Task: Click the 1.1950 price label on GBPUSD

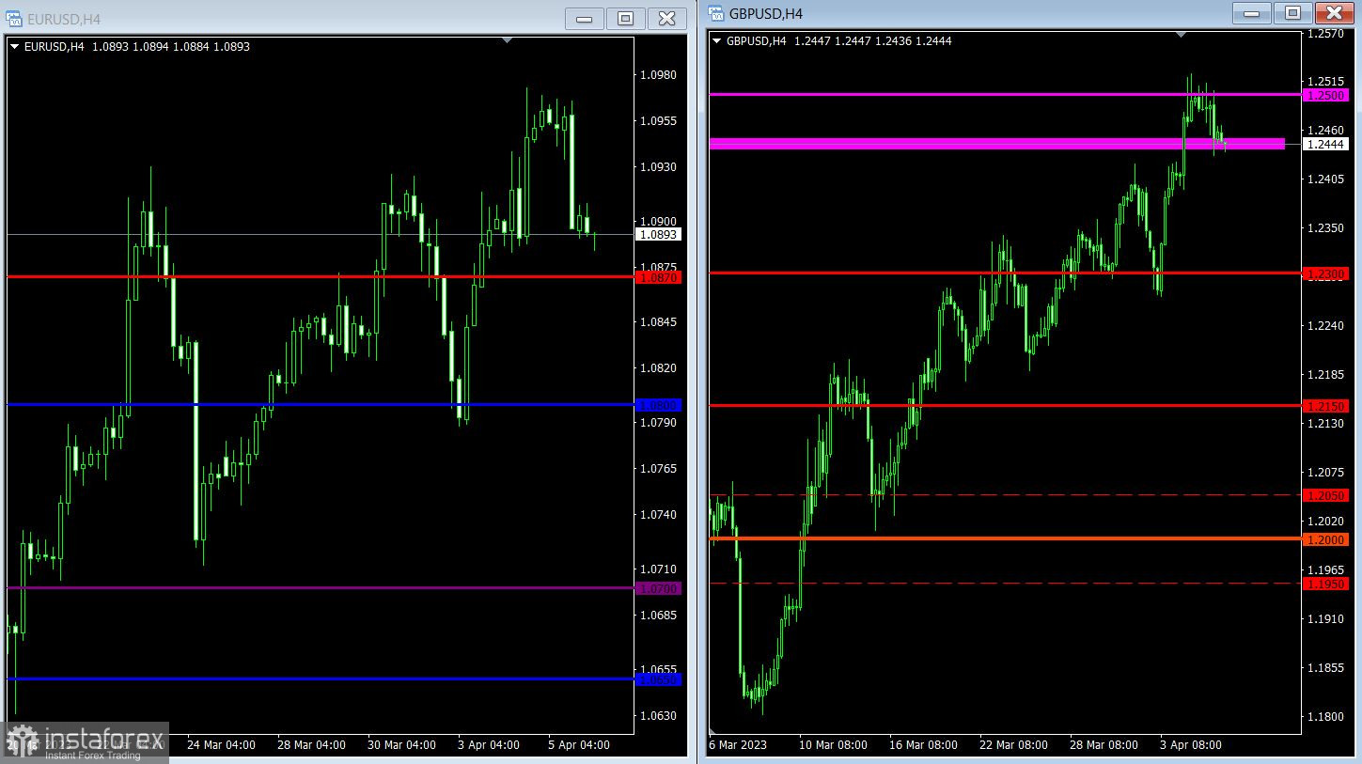Action: pyautogui.click(x=1325, y=585)
